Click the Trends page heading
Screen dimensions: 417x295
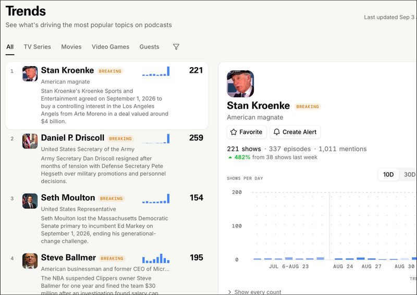click(x=26, y=11)
